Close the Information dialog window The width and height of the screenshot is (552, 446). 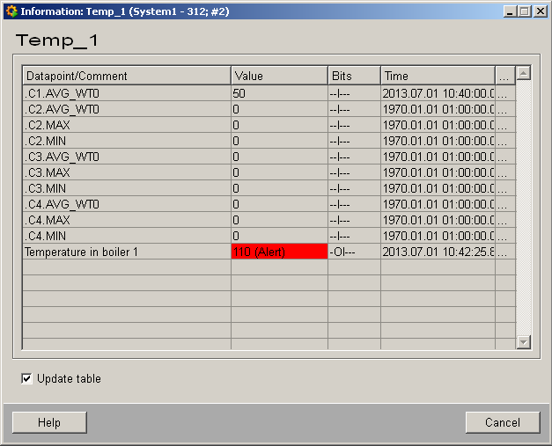(541, 11)
